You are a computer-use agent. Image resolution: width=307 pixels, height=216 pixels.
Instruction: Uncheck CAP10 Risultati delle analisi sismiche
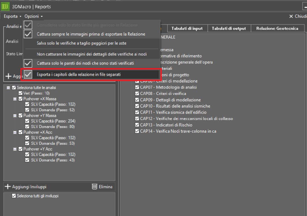pos(137,106)
